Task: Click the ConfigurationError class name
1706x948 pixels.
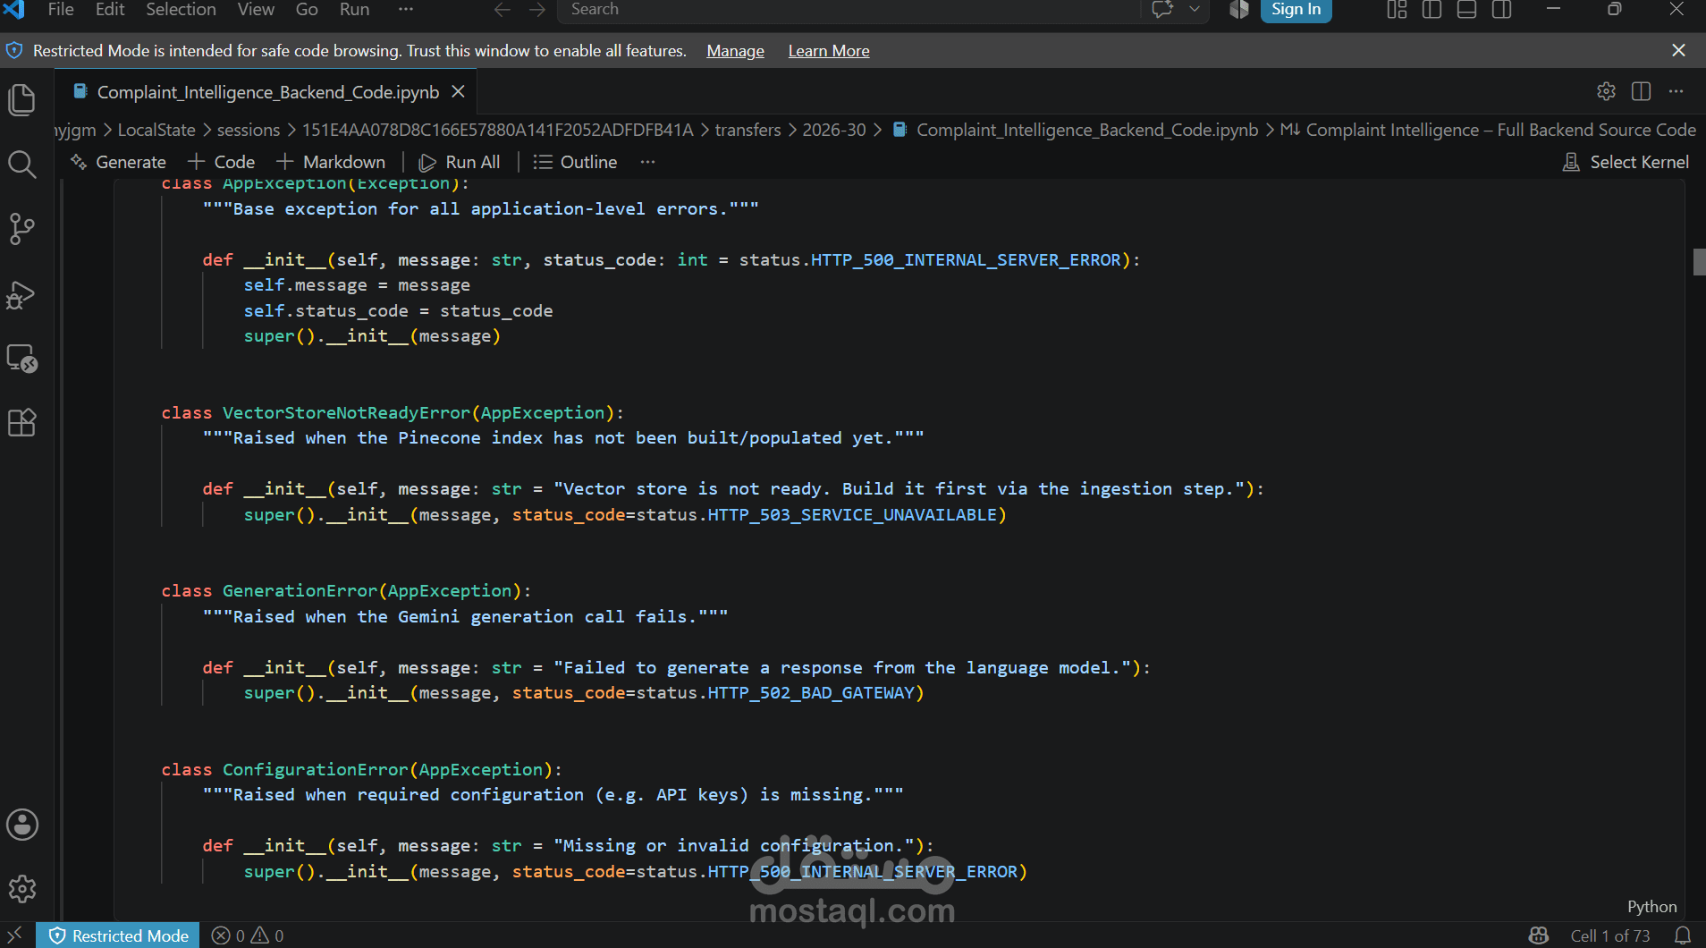Action: pyautogui.click(x=316, y=769)
